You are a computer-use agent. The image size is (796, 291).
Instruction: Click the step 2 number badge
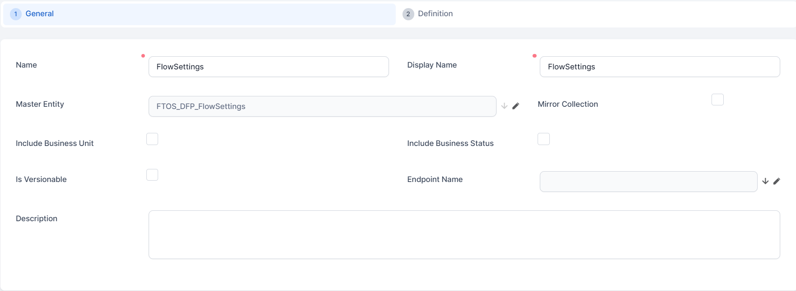point(408,14)
